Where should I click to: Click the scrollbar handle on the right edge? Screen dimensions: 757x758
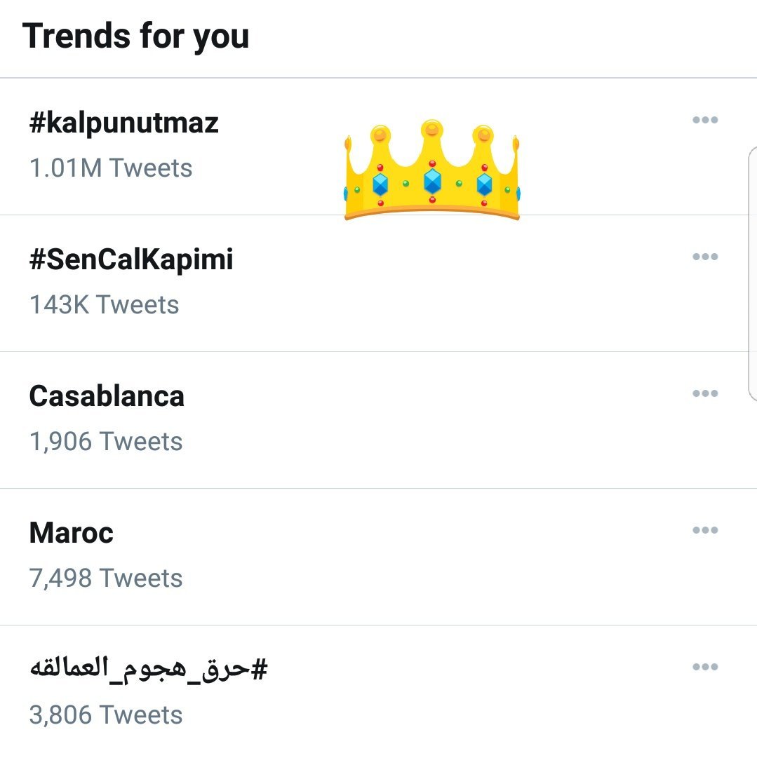pyautogui.click(x=752, y=273)
